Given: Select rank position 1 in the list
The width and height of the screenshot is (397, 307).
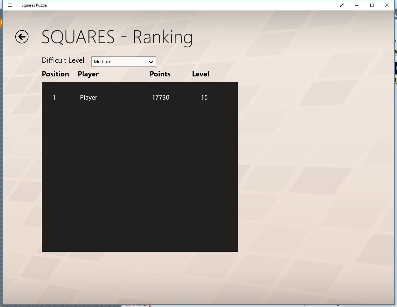Looking at the screenshot, I should click(54, 97).
